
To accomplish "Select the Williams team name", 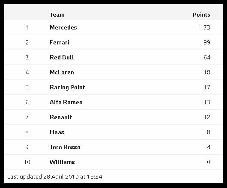I will click(x=62, y=162).
